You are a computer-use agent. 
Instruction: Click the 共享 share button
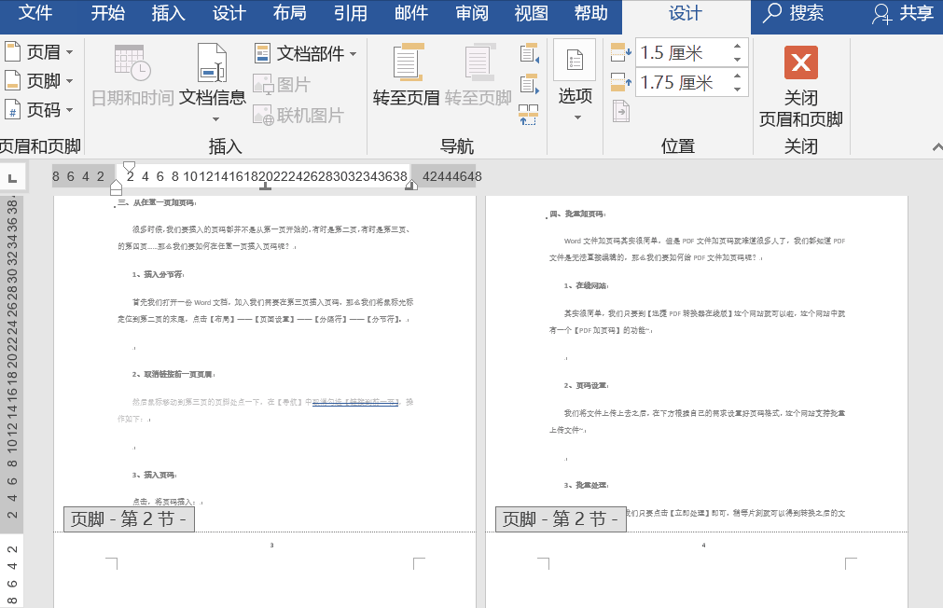point(903,13)
